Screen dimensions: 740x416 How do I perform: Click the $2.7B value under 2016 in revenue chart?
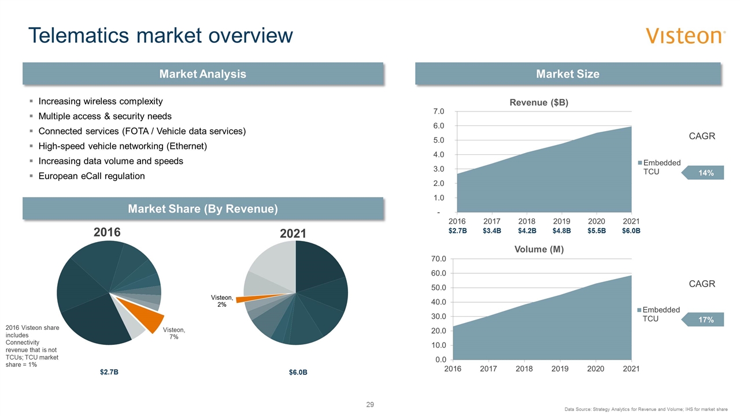(457, 231)
